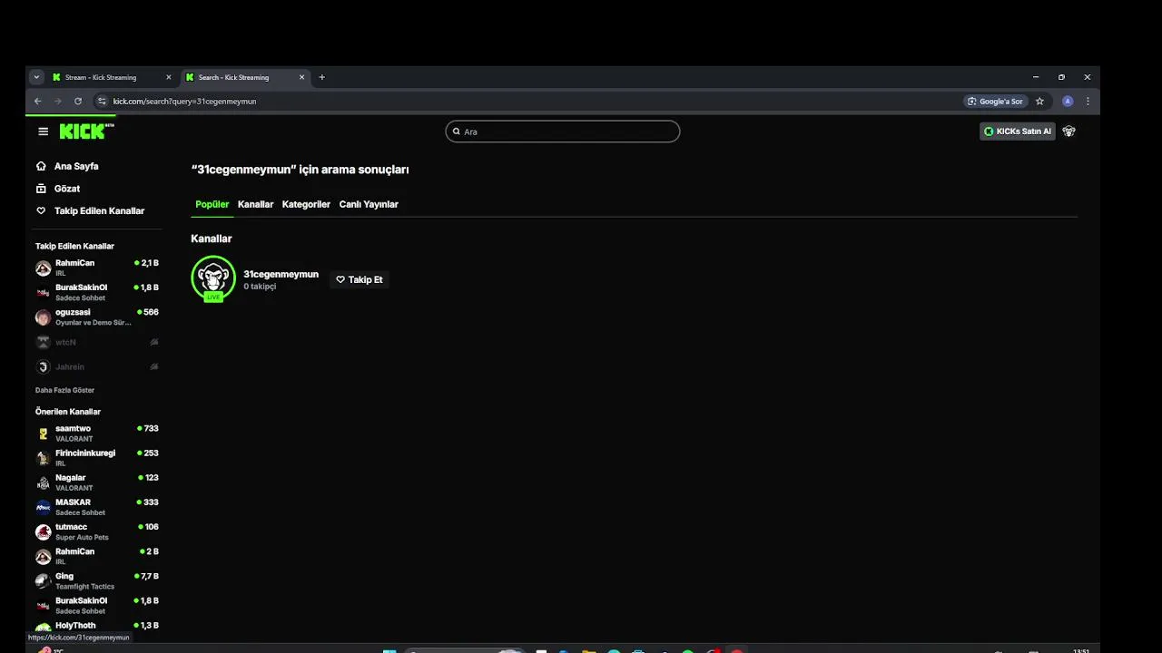Open the hamburger sidebar menu
Viewport: 1162px width, 653px height.
tap(43, 132)
